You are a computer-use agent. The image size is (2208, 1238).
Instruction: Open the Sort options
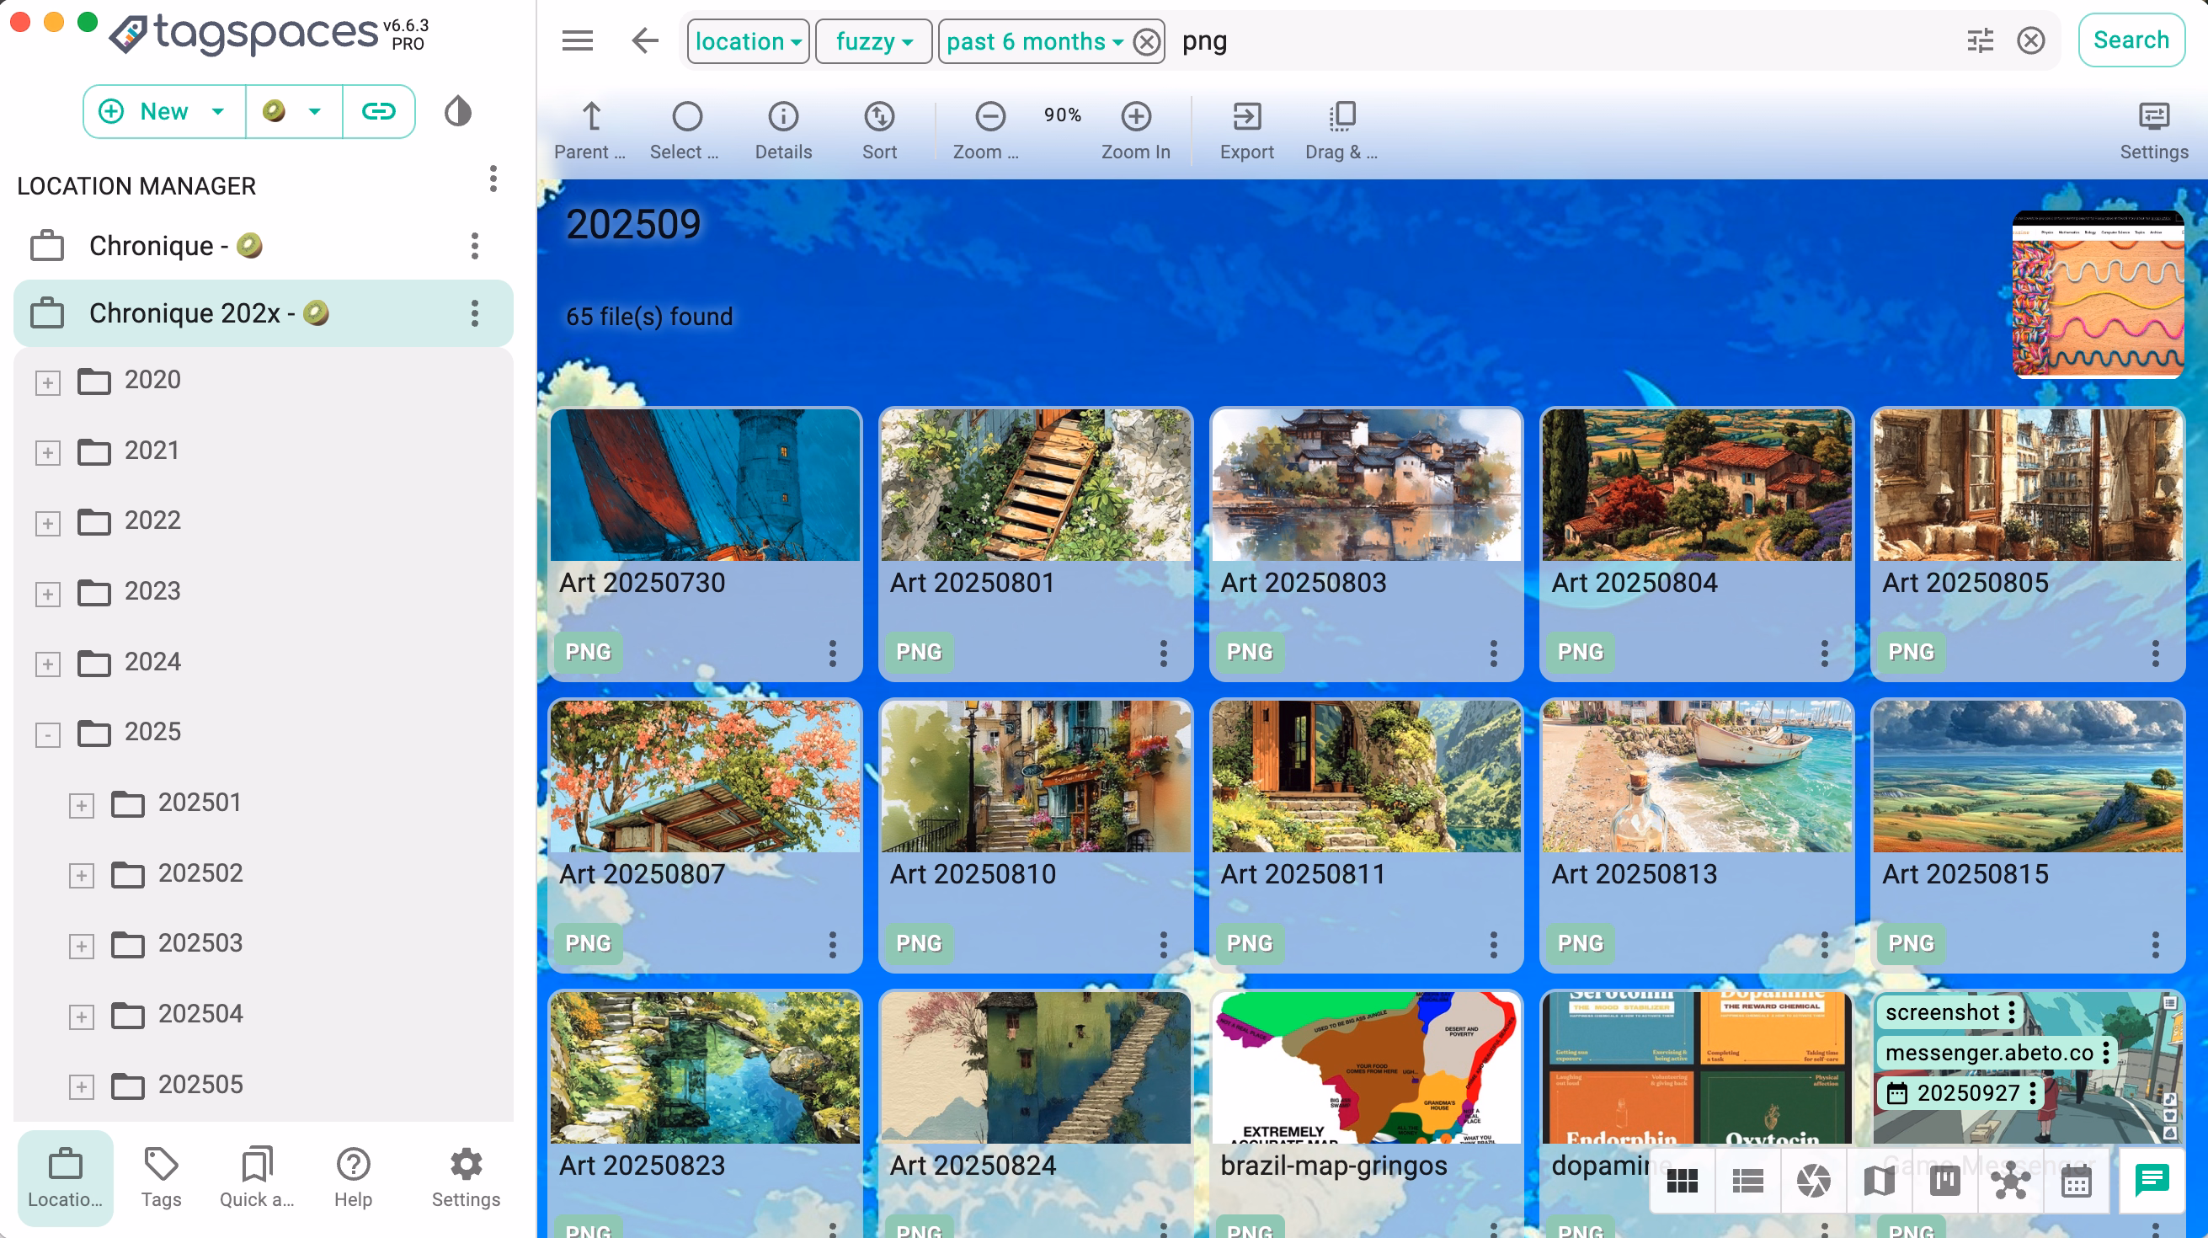(879, 129)
